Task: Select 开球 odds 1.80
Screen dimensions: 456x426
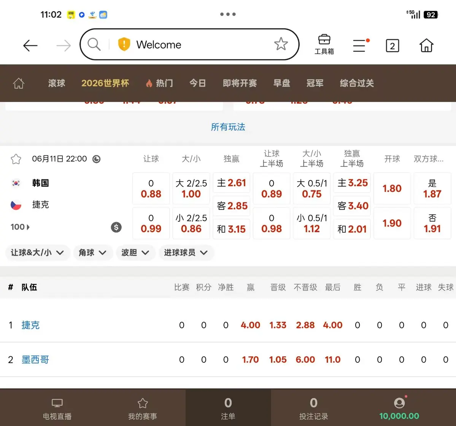Action: tap(392, 188)
